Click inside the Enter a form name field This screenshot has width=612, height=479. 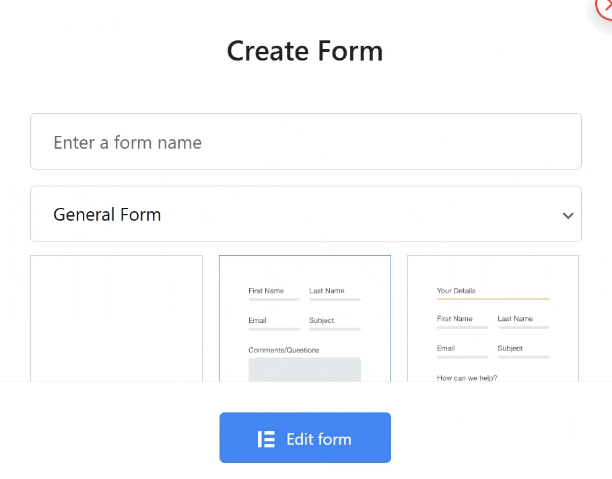(305, 141)
